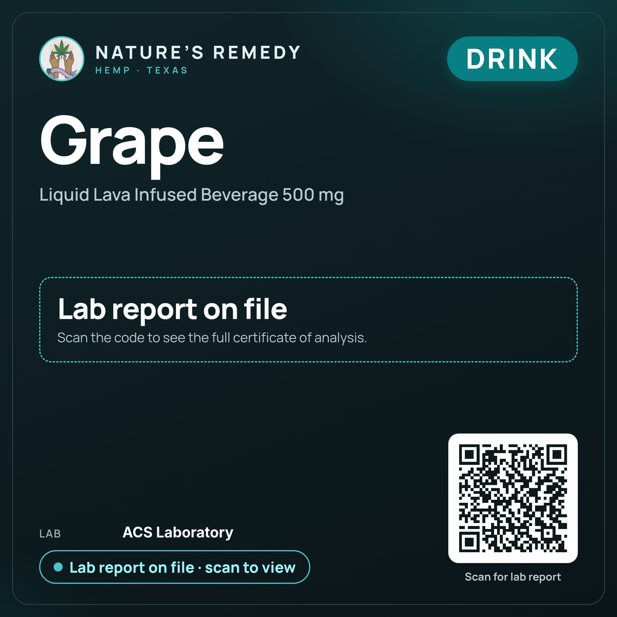Click the "Lab report on file · scan to view" pill
The width and height of the screenshot is (617, 617).
[175, 567]
